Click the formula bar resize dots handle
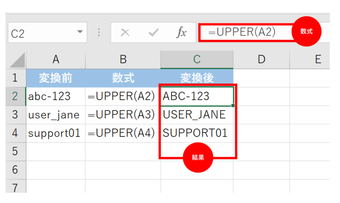 click(99, 33)
